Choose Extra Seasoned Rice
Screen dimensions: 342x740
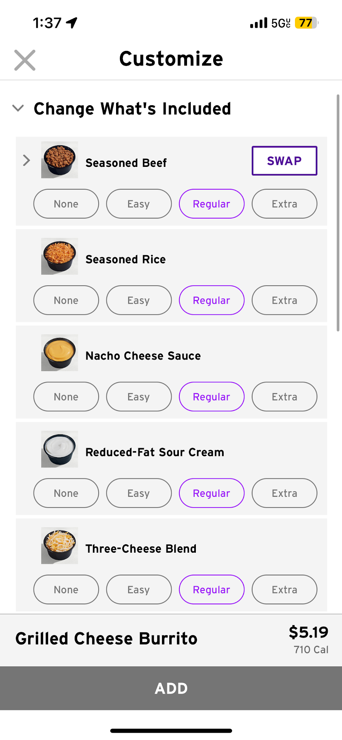click(x=284, y=300)
